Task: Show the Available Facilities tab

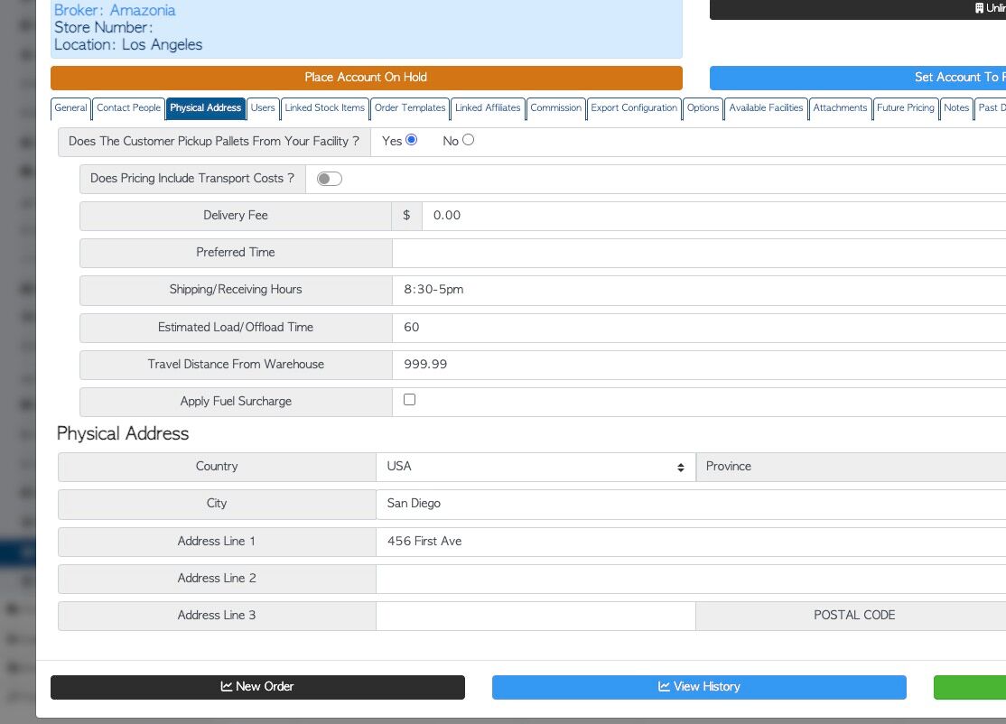Action: [766, 107]
